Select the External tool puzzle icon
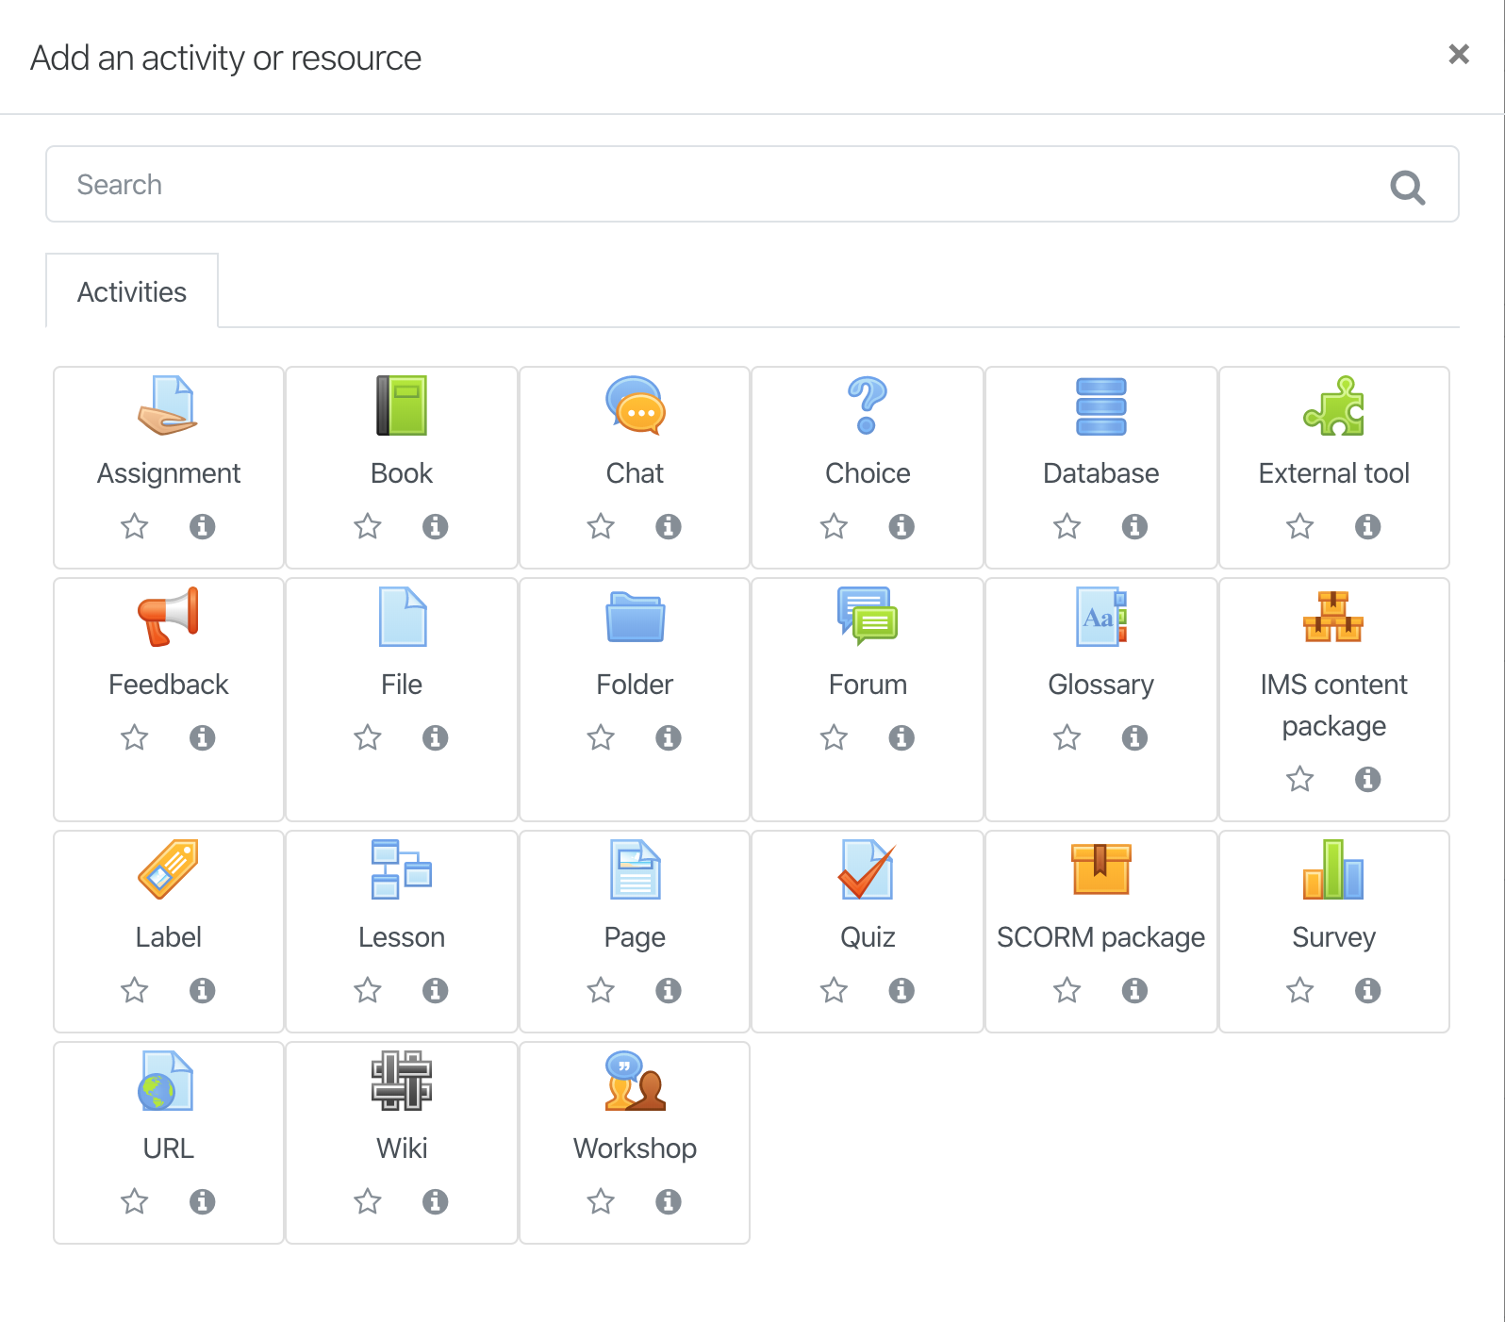The width and height of the screenshot is (1505, 1322). pos(1333,405)
